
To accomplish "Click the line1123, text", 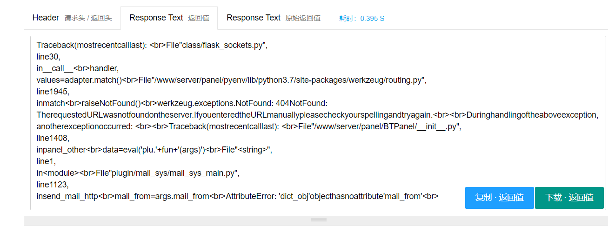I will pyautogui.click(x=53, y=185).
